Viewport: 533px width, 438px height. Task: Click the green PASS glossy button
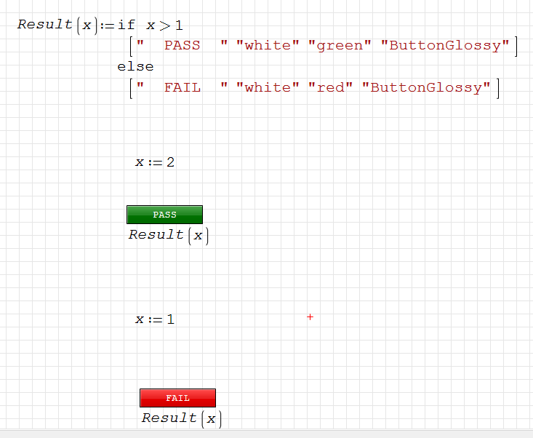[x=164, y=215]
